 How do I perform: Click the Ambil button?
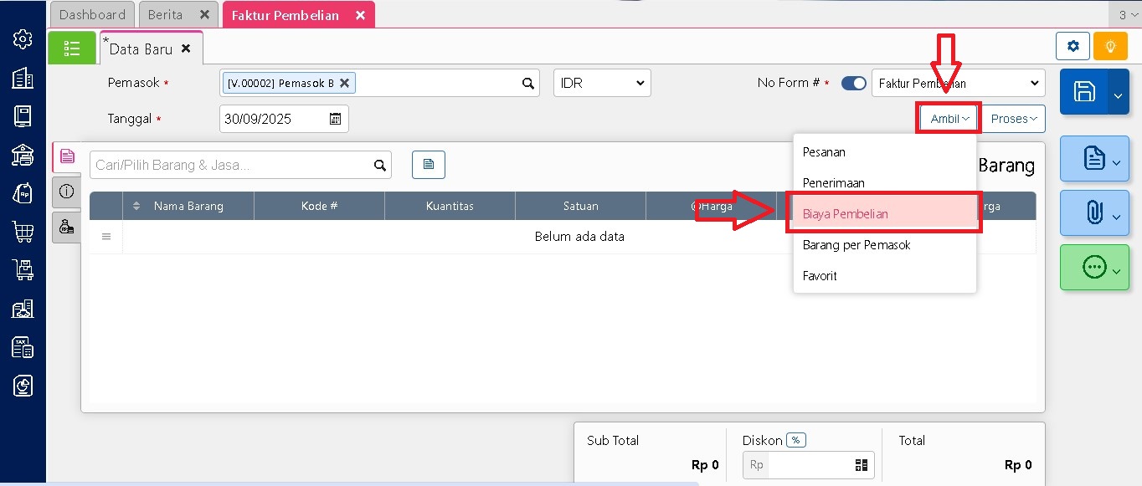click(x=949, y=119)
